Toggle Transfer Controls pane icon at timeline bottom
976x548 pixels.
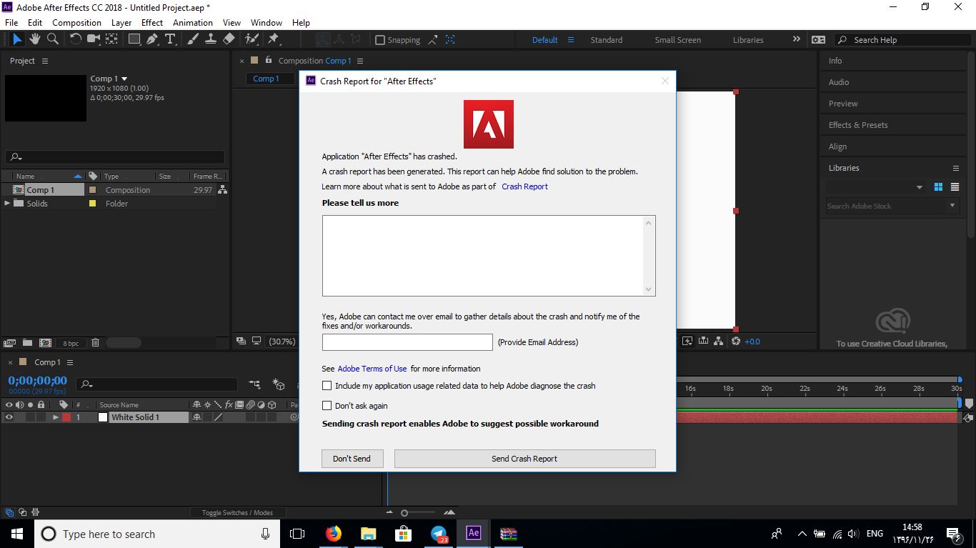23,512
